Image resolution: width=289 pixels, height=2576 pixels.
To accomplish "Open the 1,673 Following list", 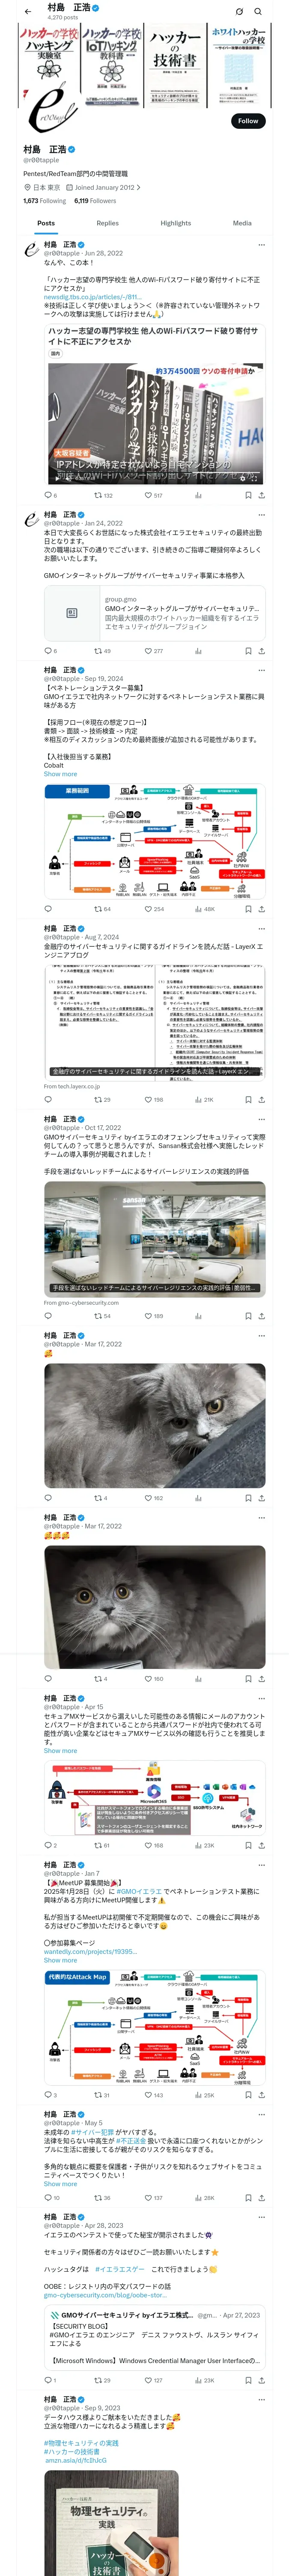I will click(45, 200).
